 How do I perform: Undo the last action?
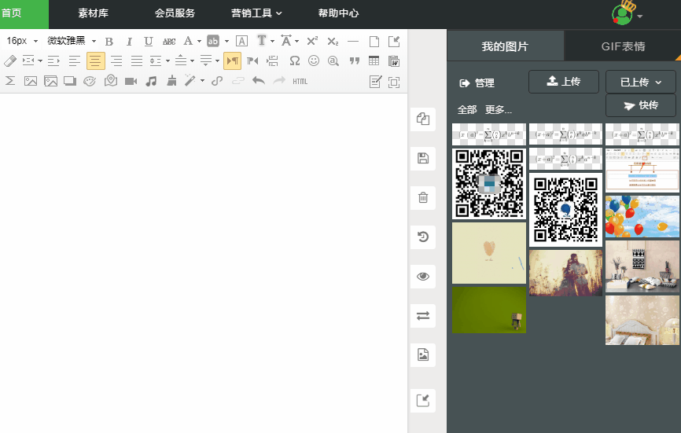click(259, 81)
